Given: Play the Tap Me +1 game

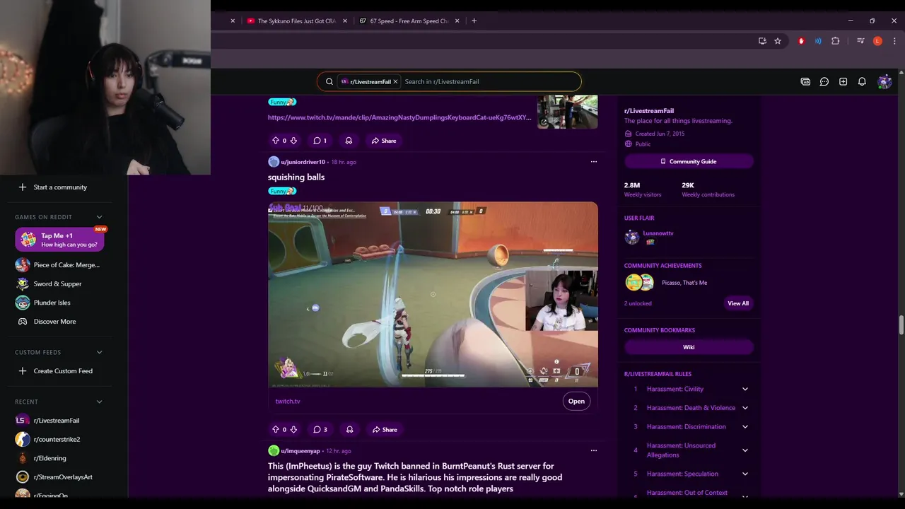Looking at the screenshot, I should 59,240.
